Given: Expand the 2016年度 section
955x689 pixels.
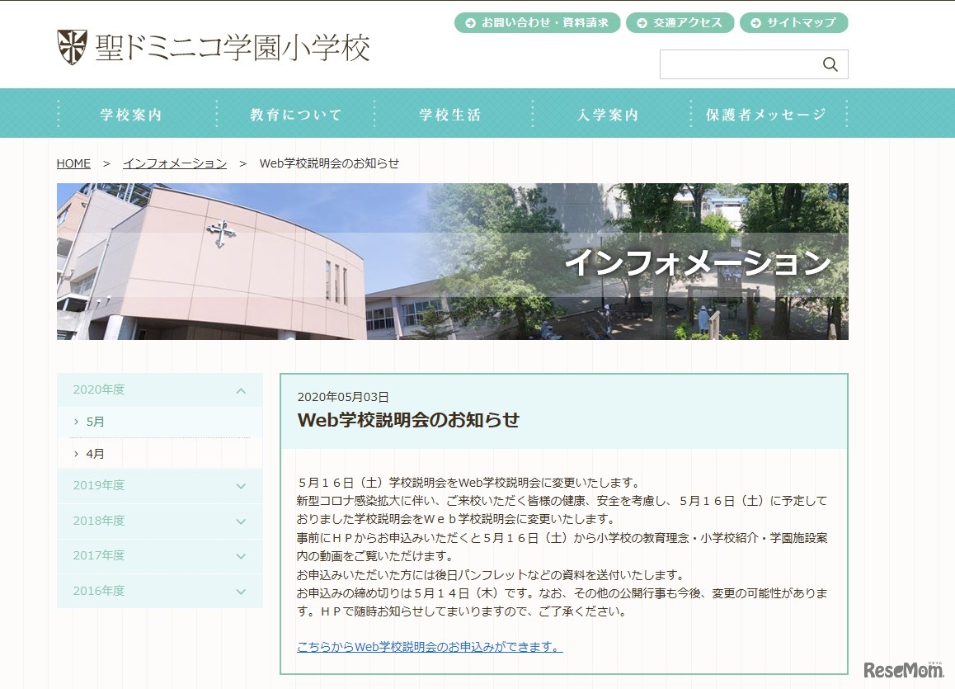Looking at the screenshot, I should click(x=240, y=591).
